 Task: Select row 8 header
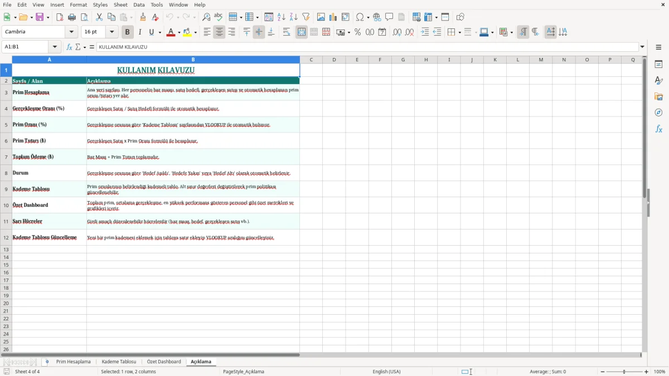pyautogui.click(x=6, y=173)
